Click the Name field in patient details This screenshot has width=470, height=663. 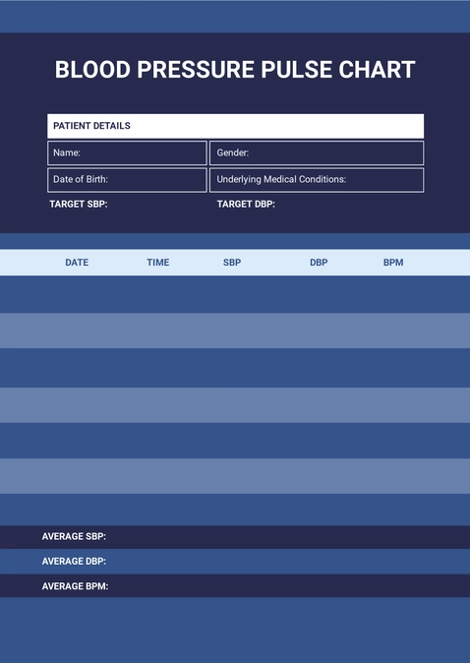point(127,153)
